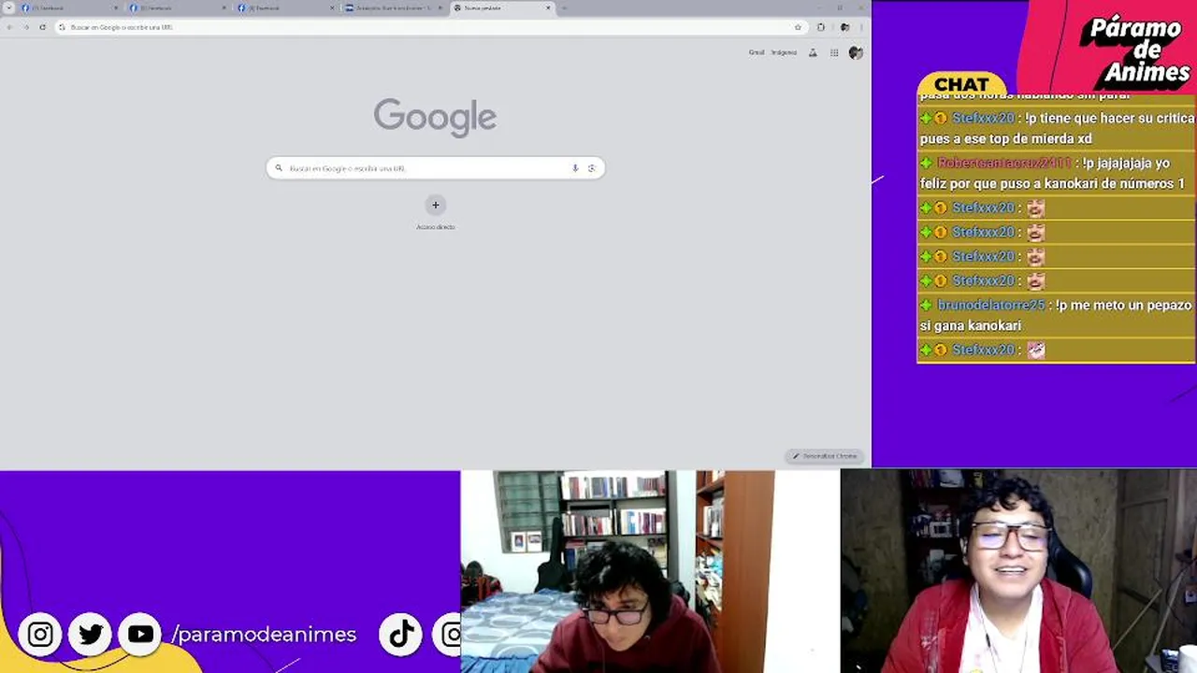
Task: Go forward with the browser forward arrow
Action: 25,27
